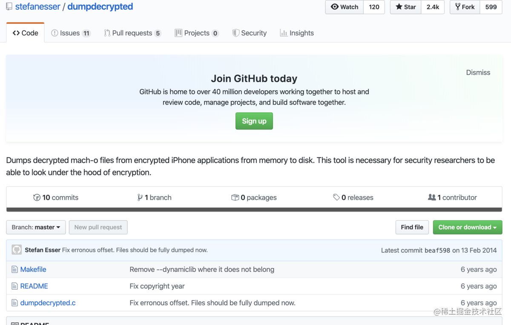The height and width of the screenshot is (325, 511).
Task: Click the pull request icon on its tab
Action: click(x=107, y=33)
